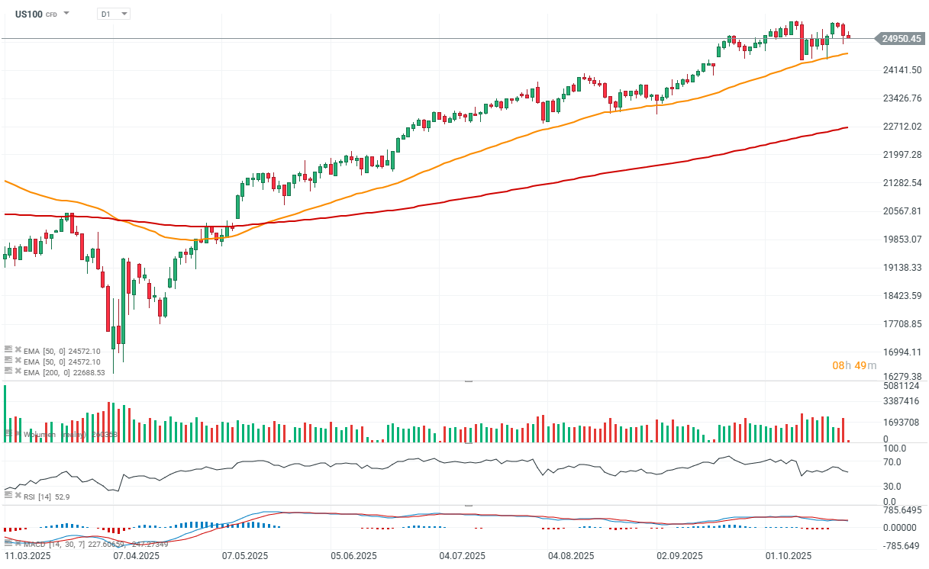Viewport: 929px width, 569px height.
Task: Click the divider handle above the volume pane
Action: (468, 381)
